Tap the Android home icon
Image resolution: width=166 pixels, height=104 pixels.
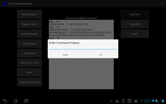click(15, 101)
